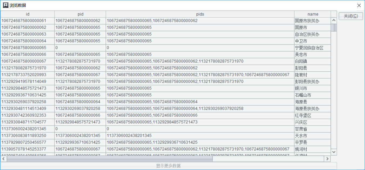Select name cell 中卫市
The image size is (365, 170).
(313, 41)
